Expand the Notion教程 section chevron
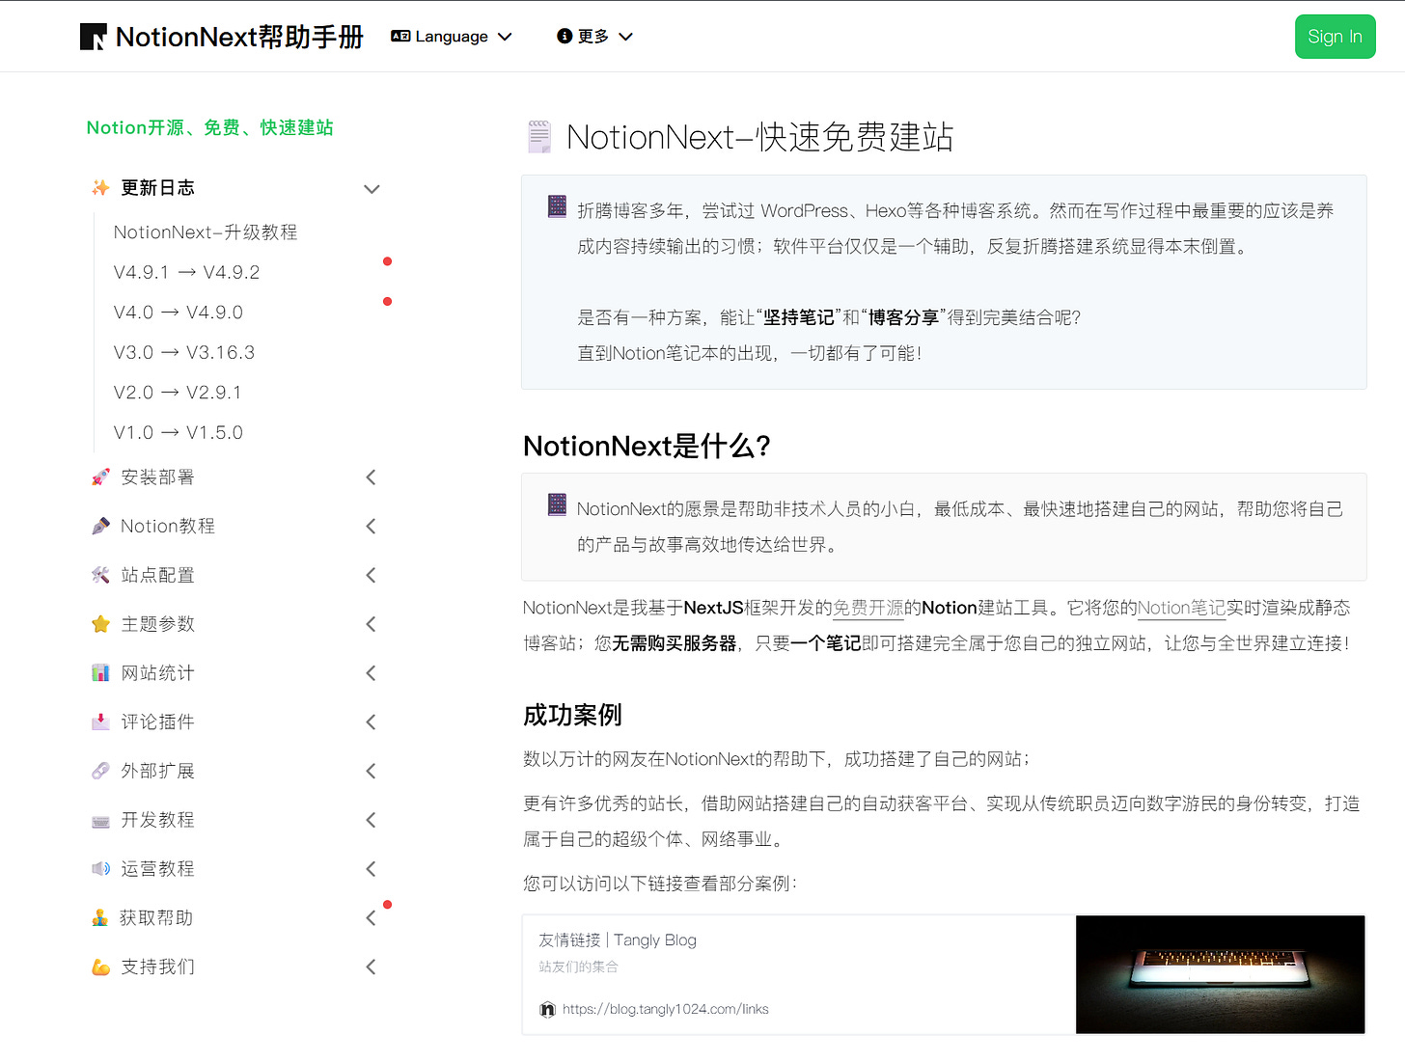1405x1062 pixels. pyautogui.click(x=372, y=526)
